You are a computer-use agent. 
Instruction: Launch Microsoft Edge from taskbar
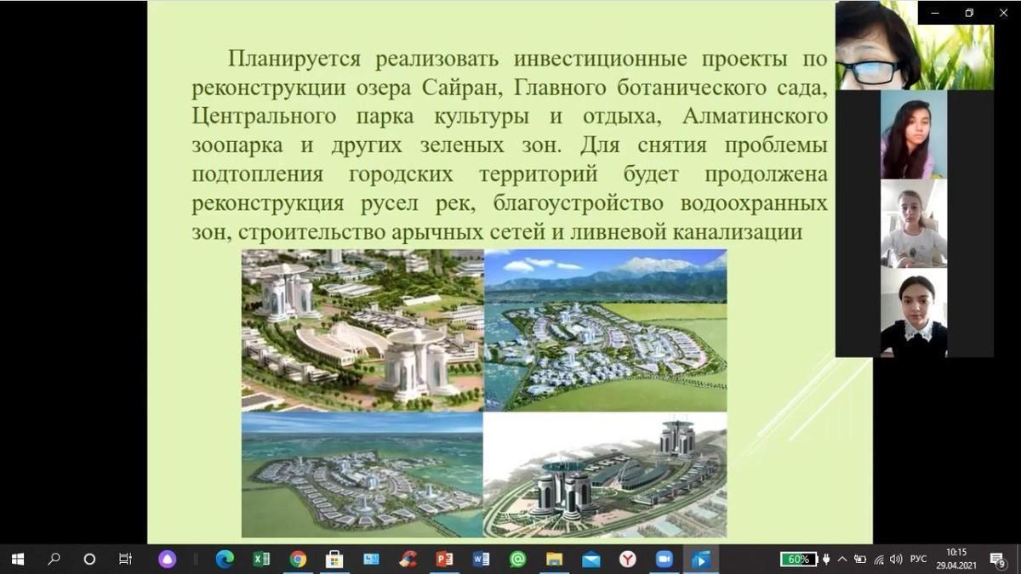[225, 559]
